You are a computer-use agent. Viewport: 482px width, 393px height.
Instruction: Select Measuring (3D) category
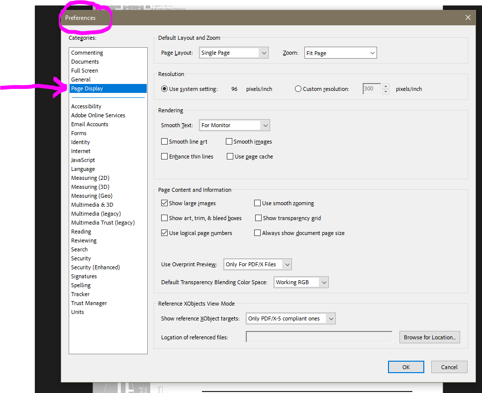tap(90, 187)
